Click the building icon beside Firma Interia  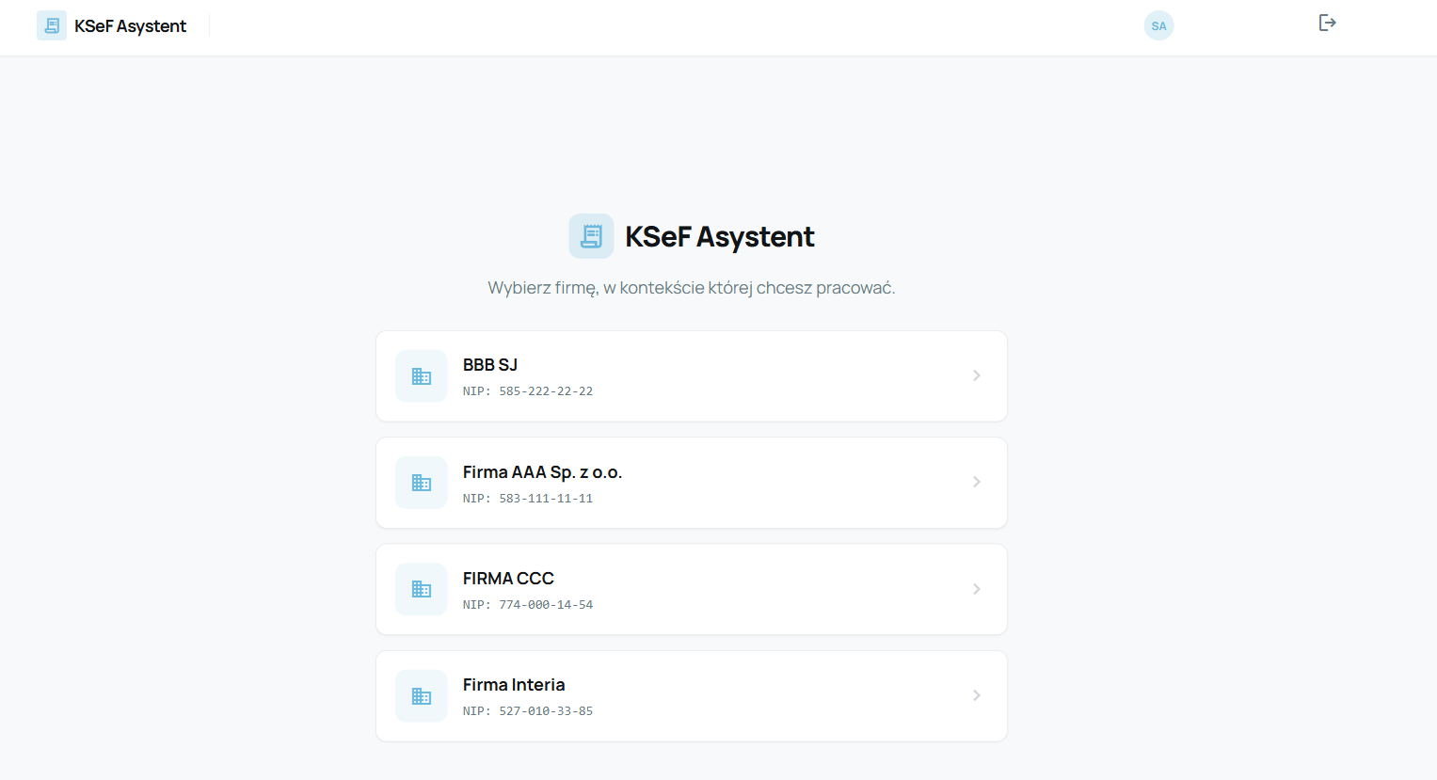[422, 696]
